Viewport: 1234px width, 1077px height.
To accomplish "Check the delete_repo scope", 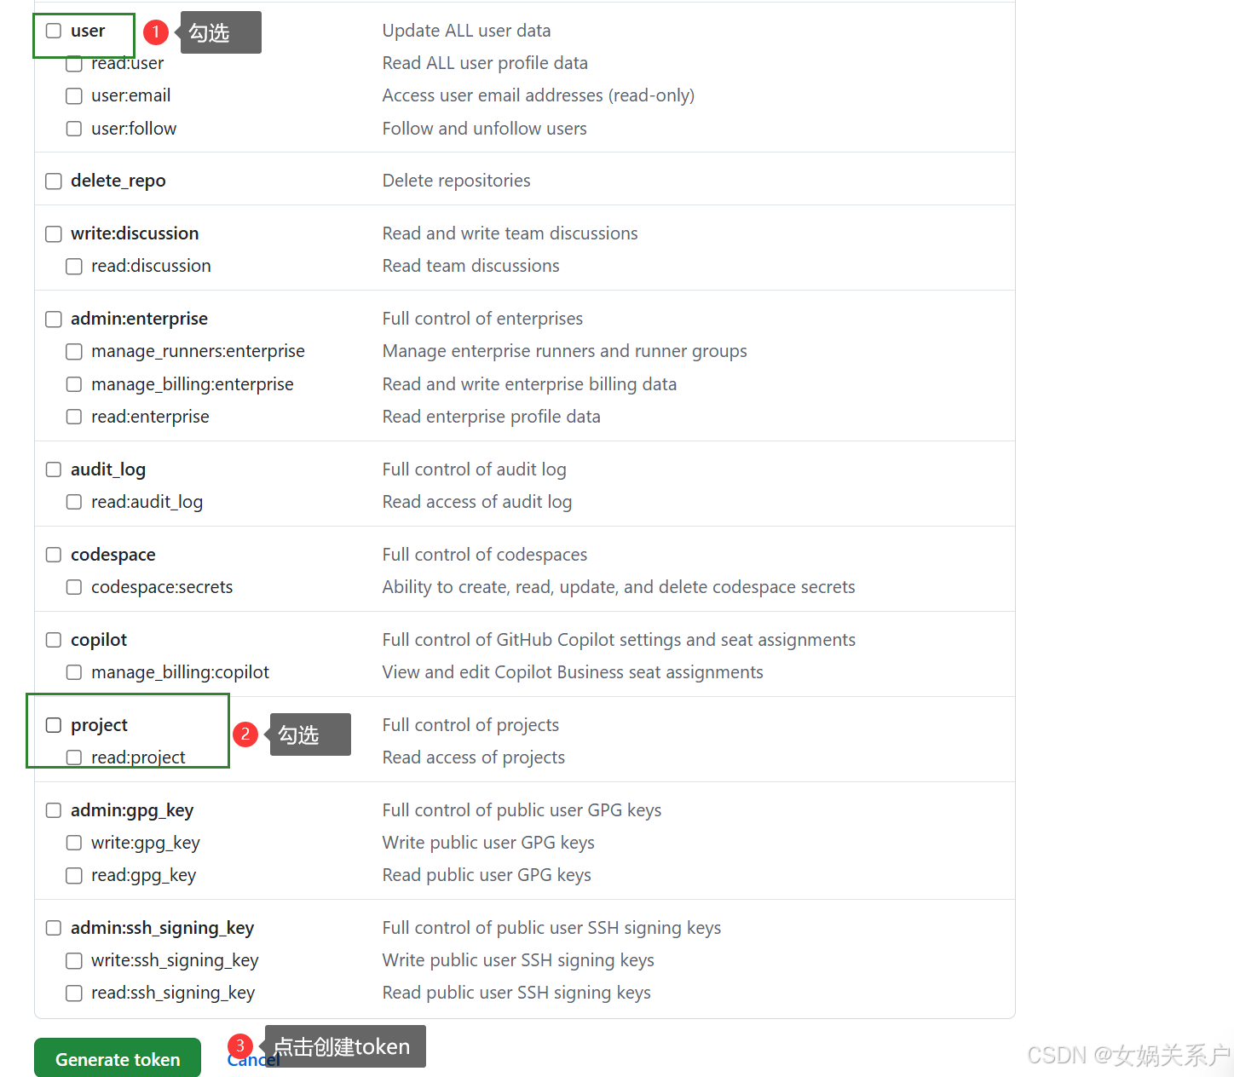I will [x=54, y=181].
